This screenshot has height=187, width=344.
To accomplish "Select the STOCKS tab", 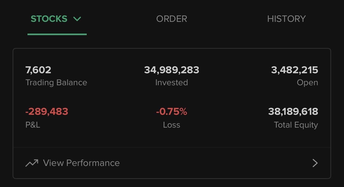I will 49,19.
